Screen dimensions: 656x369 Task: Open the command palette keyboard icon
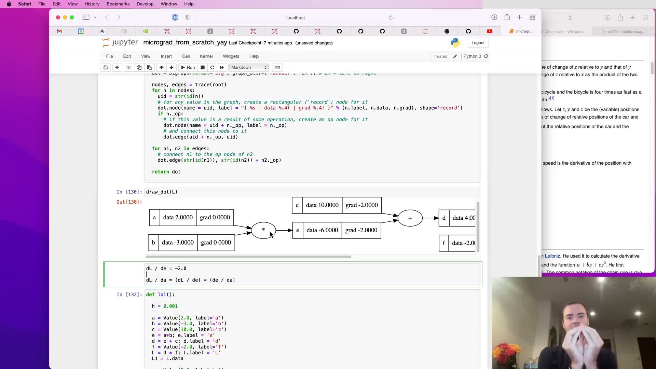point(277,67)
